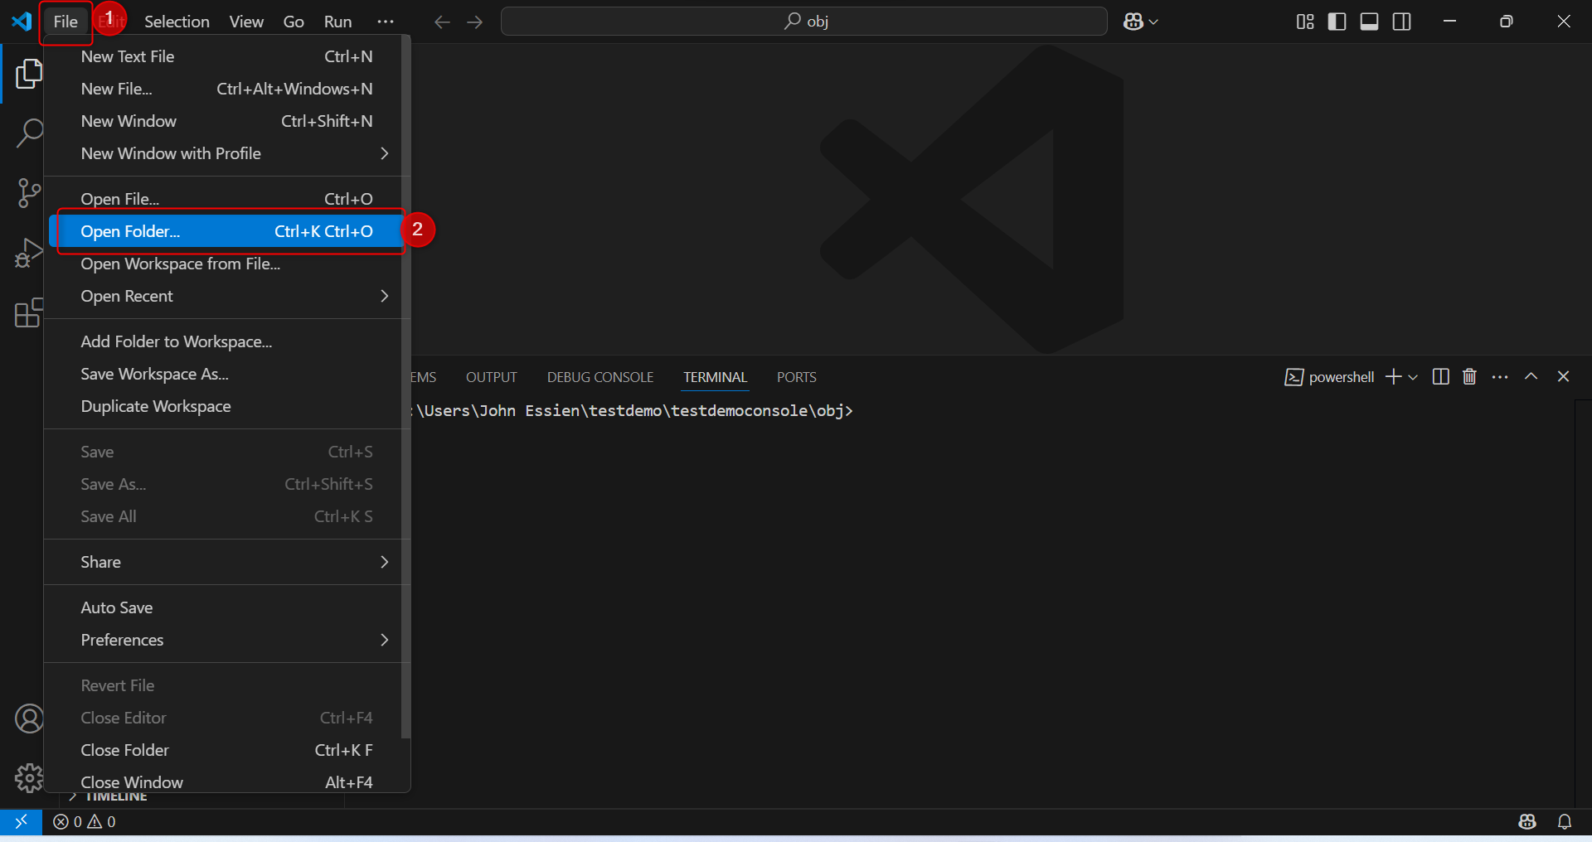Toggle the bottom Panel visibility
1592x842 pixels.
(x=1370, y=22)
